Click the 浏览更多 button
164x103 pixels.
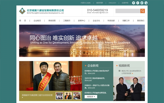pos(91,97)
